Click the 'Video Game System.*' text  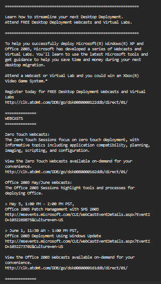(26, 81)
